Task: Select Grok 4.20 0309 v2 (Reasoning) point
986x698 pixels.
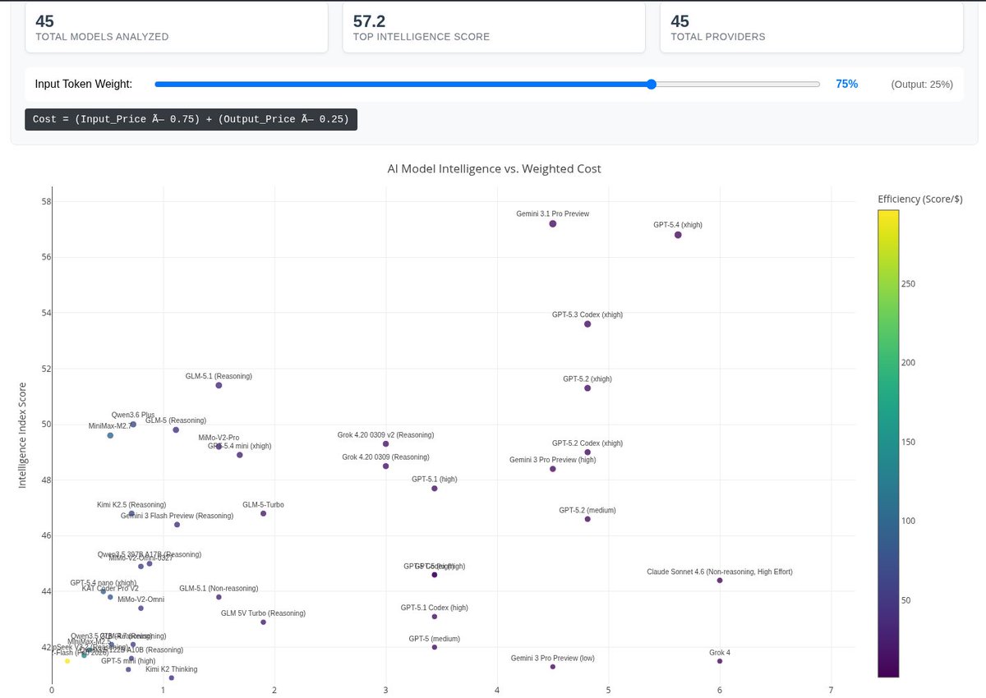Action: 386,443
